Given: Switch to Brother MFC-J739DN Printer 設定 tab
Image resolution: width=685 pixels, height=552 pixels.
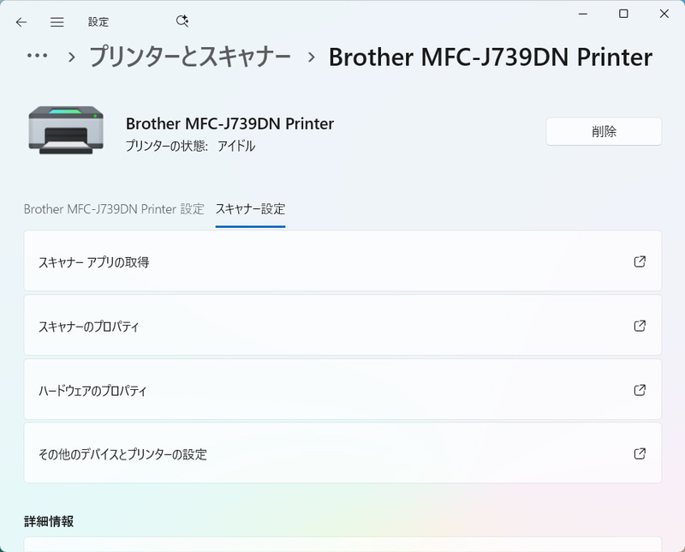Looking at the screenshot, I should [x=114, y=209].
